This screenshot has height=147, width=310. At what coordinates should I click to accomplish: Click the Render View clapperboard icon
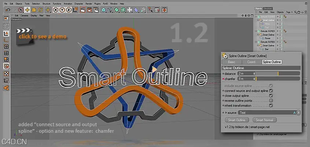point(83,10)
